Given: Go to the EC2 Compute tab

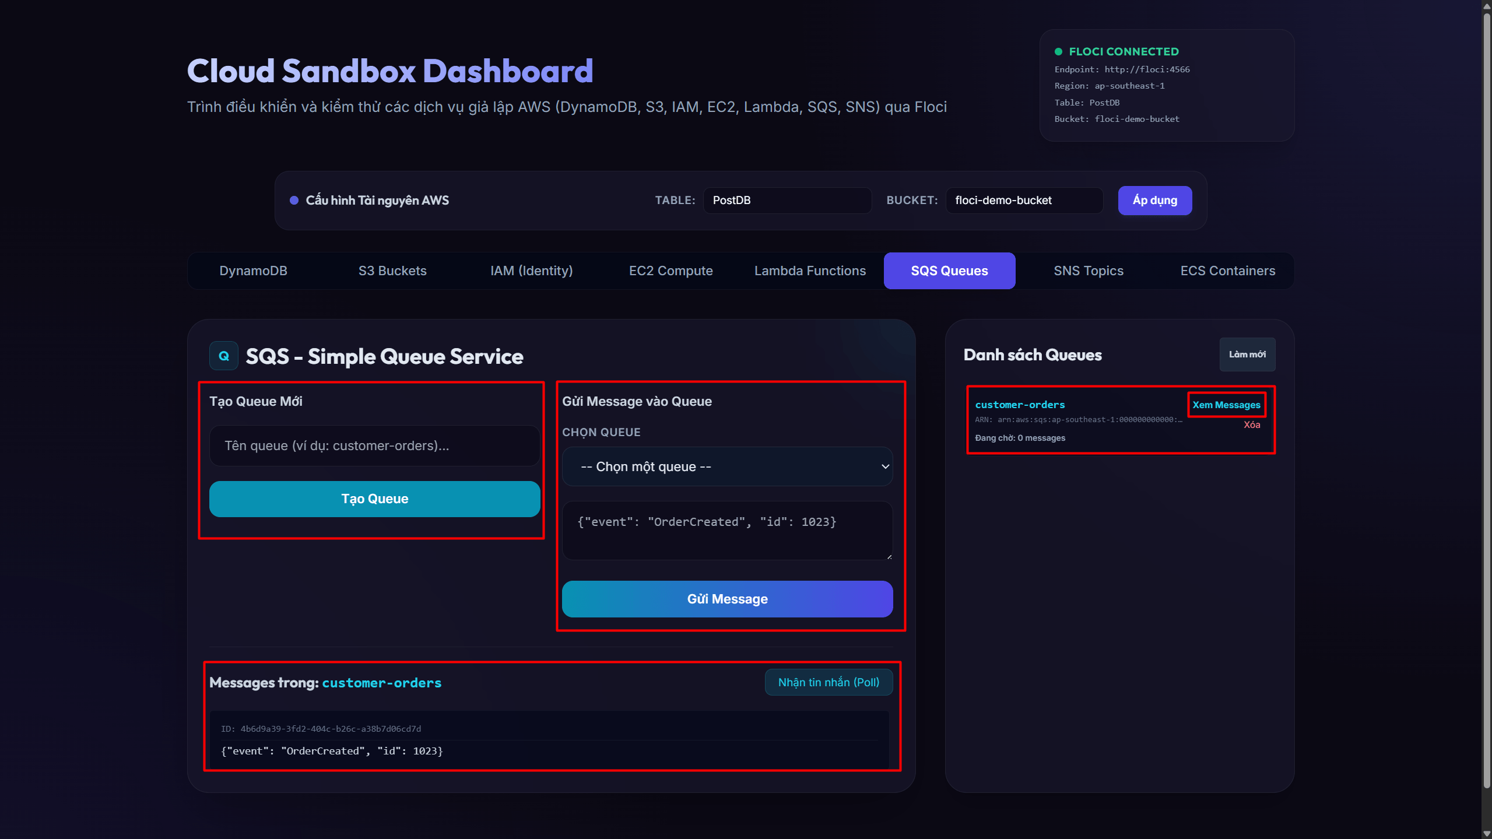Looking at the screenshot, I should tap(670, 271).
